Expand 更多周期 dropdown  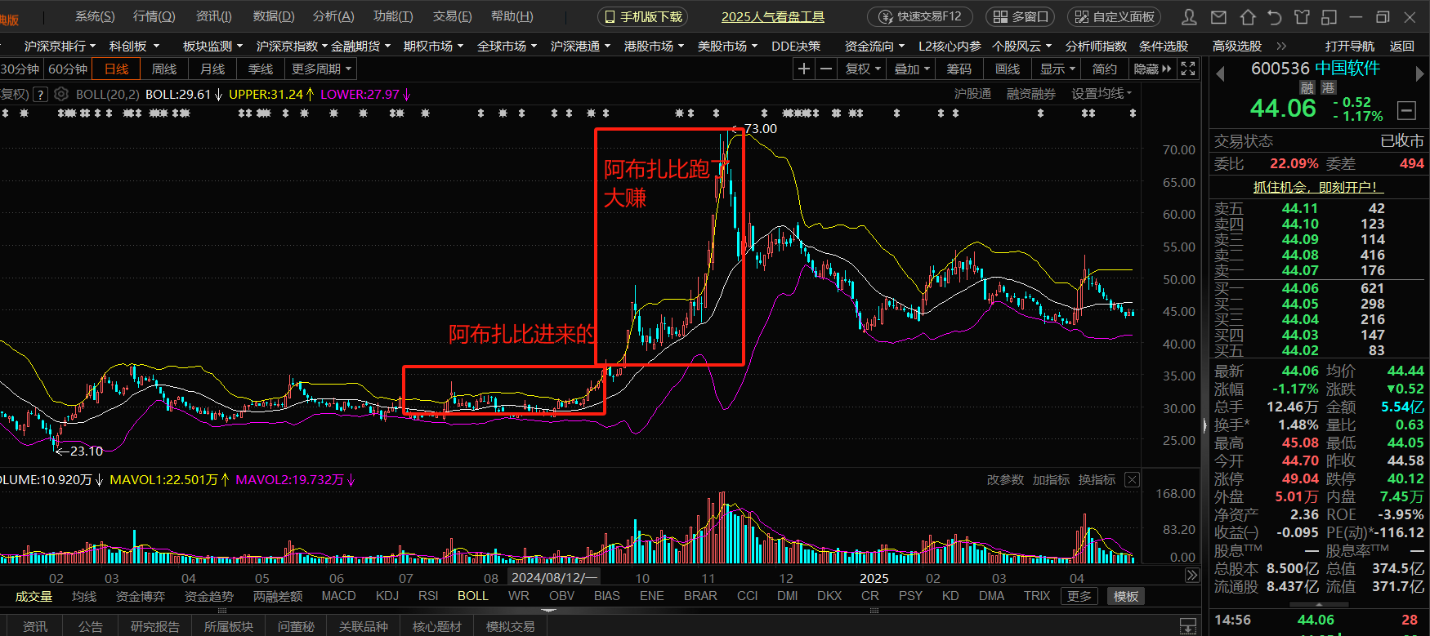click(x=321, y=69)
